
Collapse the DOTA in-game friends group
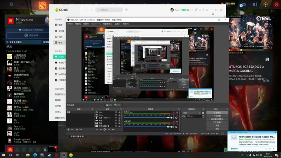(7, 51)
